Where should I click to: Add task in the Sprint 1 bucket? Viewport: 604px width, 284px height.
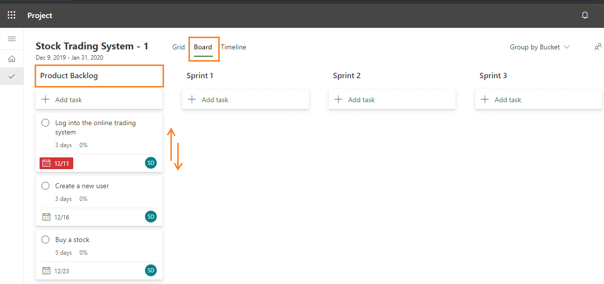(x=246, y=99)
